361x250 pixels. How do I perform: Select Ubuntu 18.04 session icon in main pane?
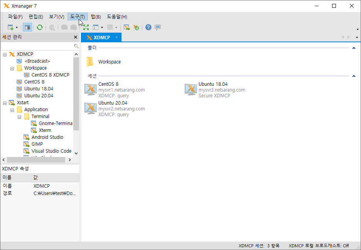(x=191, y=90)
